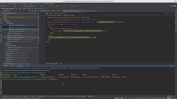
Task: Open the Python Packages tool window
Action: tap(81, 96)
